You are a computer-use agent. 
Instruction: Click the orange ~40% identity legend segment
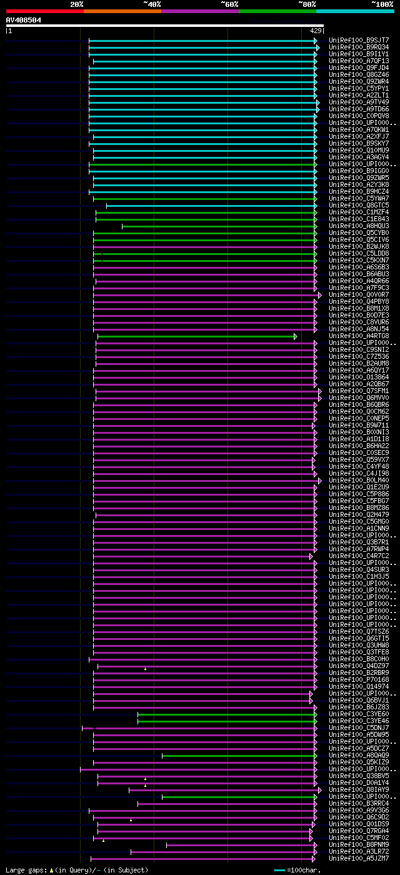[122, 11]
